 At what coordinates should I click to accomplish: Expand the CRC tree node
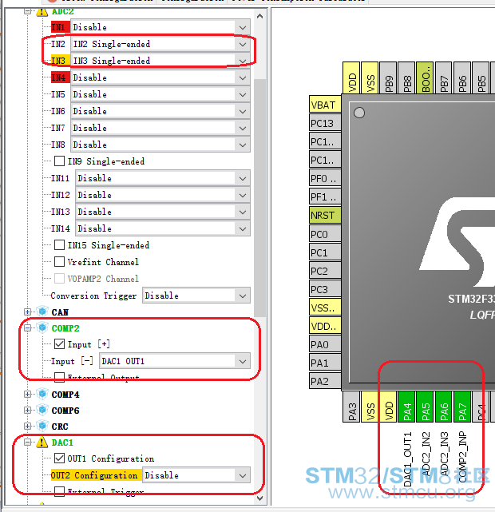[27, 426]
